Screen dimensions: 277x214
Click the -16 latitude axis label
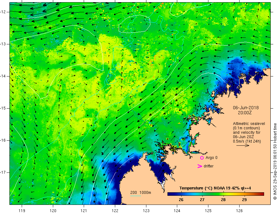point(3,140)
